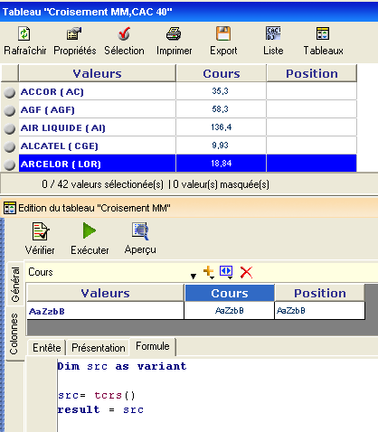Run the formula with the Exécuter play icon
378x432 pixels.
(x=90, y=230)
